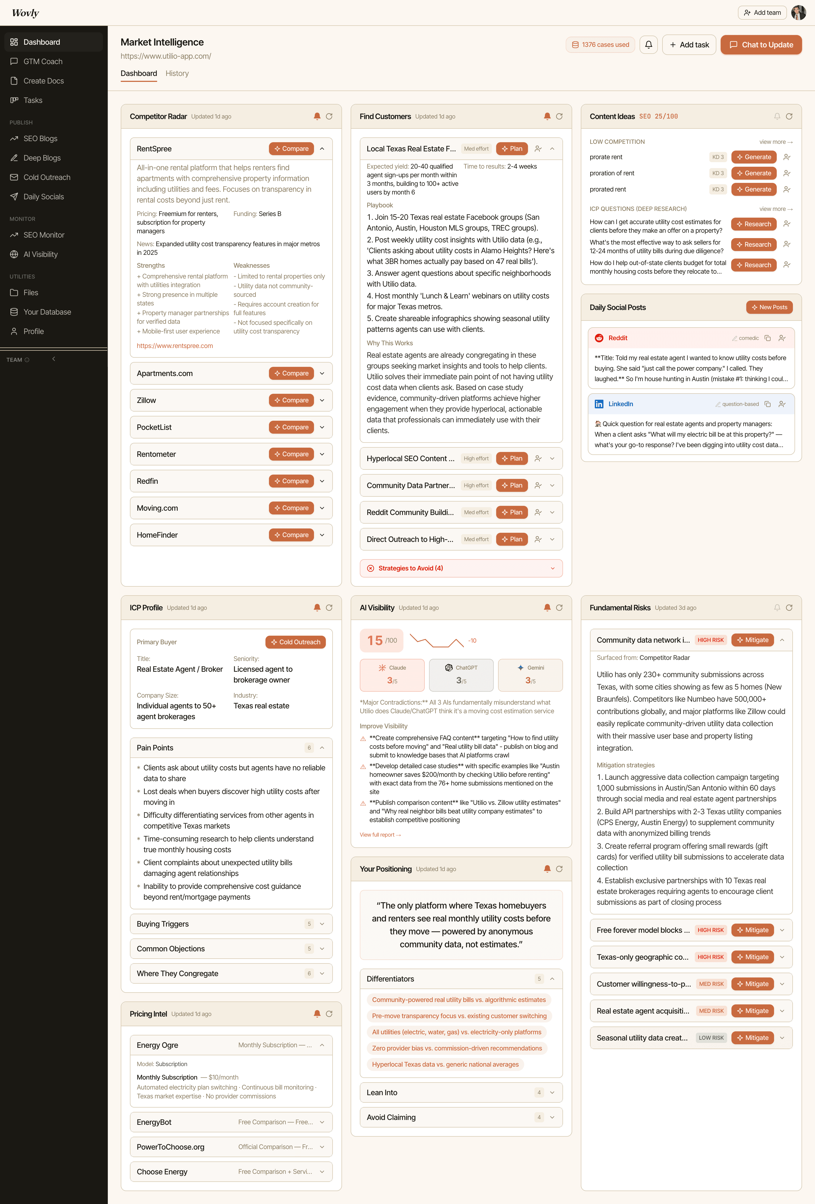The image size is (815, 1204).
Task: Open Cold Outreach in sidebar
Action: pyautogui.click(x=53, y=177)
